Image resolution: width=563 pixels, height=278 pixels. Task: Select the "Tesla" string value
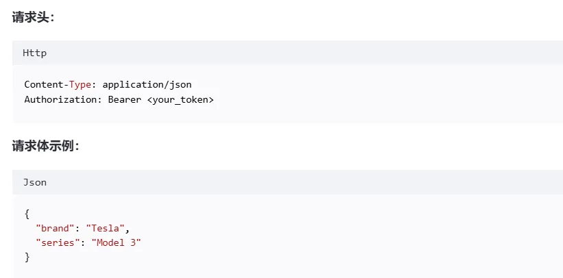click(105, 228)
